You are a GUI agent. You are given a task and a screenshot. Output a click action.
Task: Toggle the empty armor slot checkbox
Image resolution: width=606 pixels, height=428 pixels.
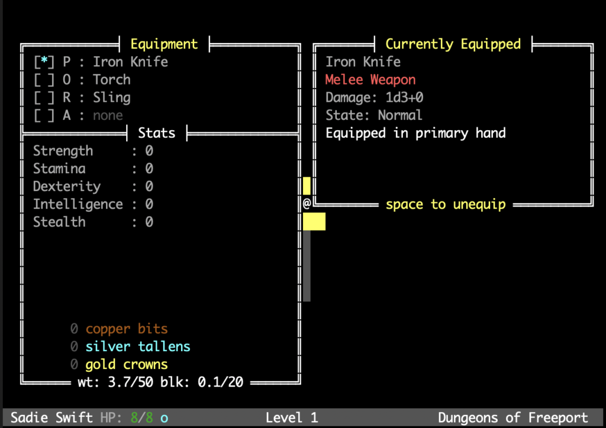(44, 115)
